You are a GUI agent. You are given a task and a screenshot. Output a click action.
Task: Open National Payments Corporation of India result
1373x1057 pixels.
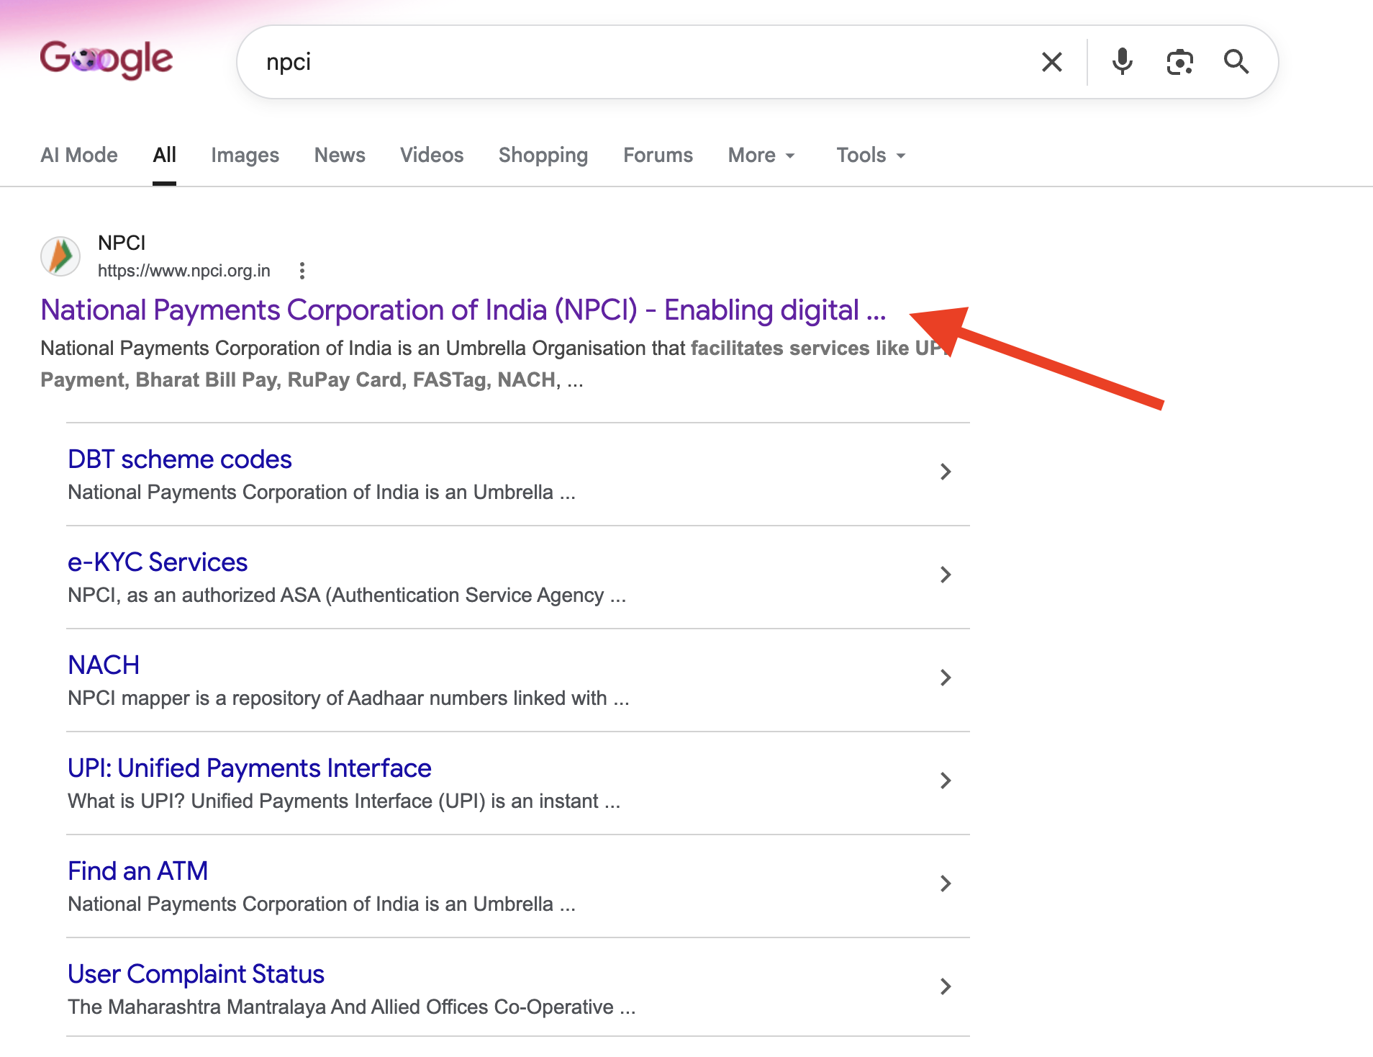[x=463, y=310]
